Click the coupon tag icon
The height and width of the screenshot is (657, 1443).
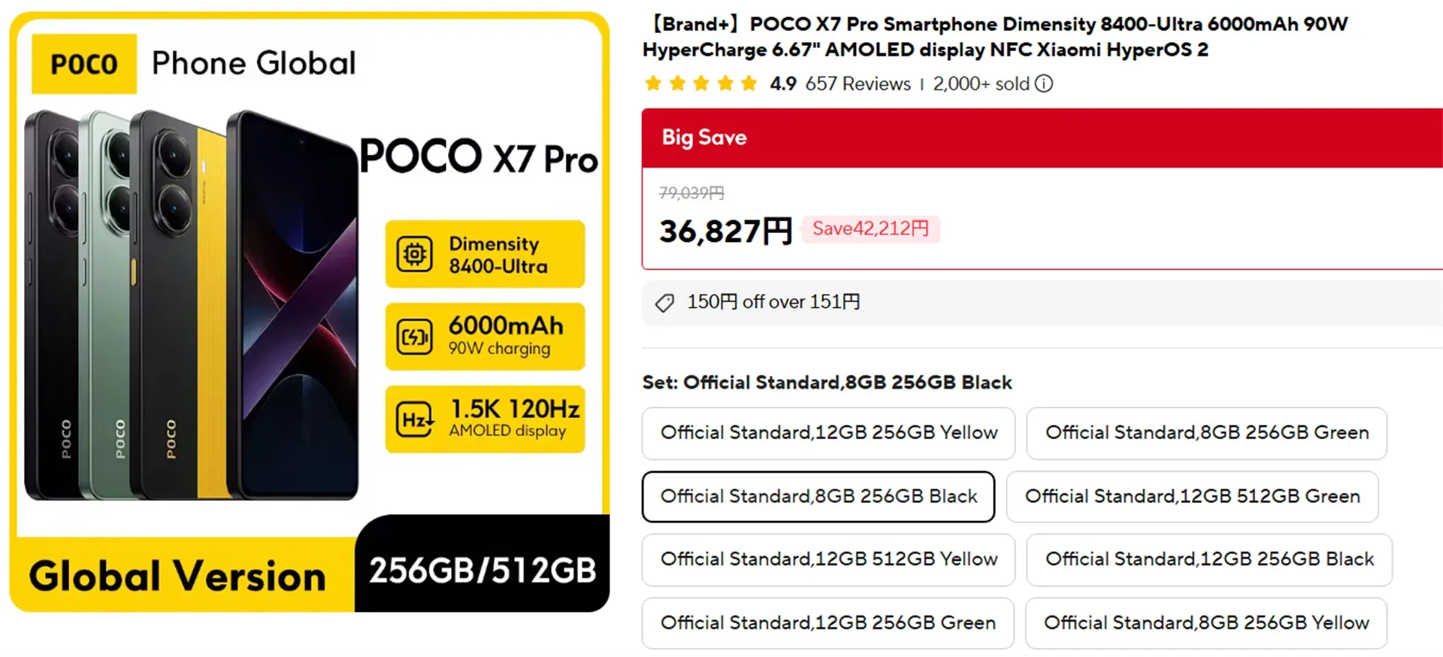(x=664, y=303)
